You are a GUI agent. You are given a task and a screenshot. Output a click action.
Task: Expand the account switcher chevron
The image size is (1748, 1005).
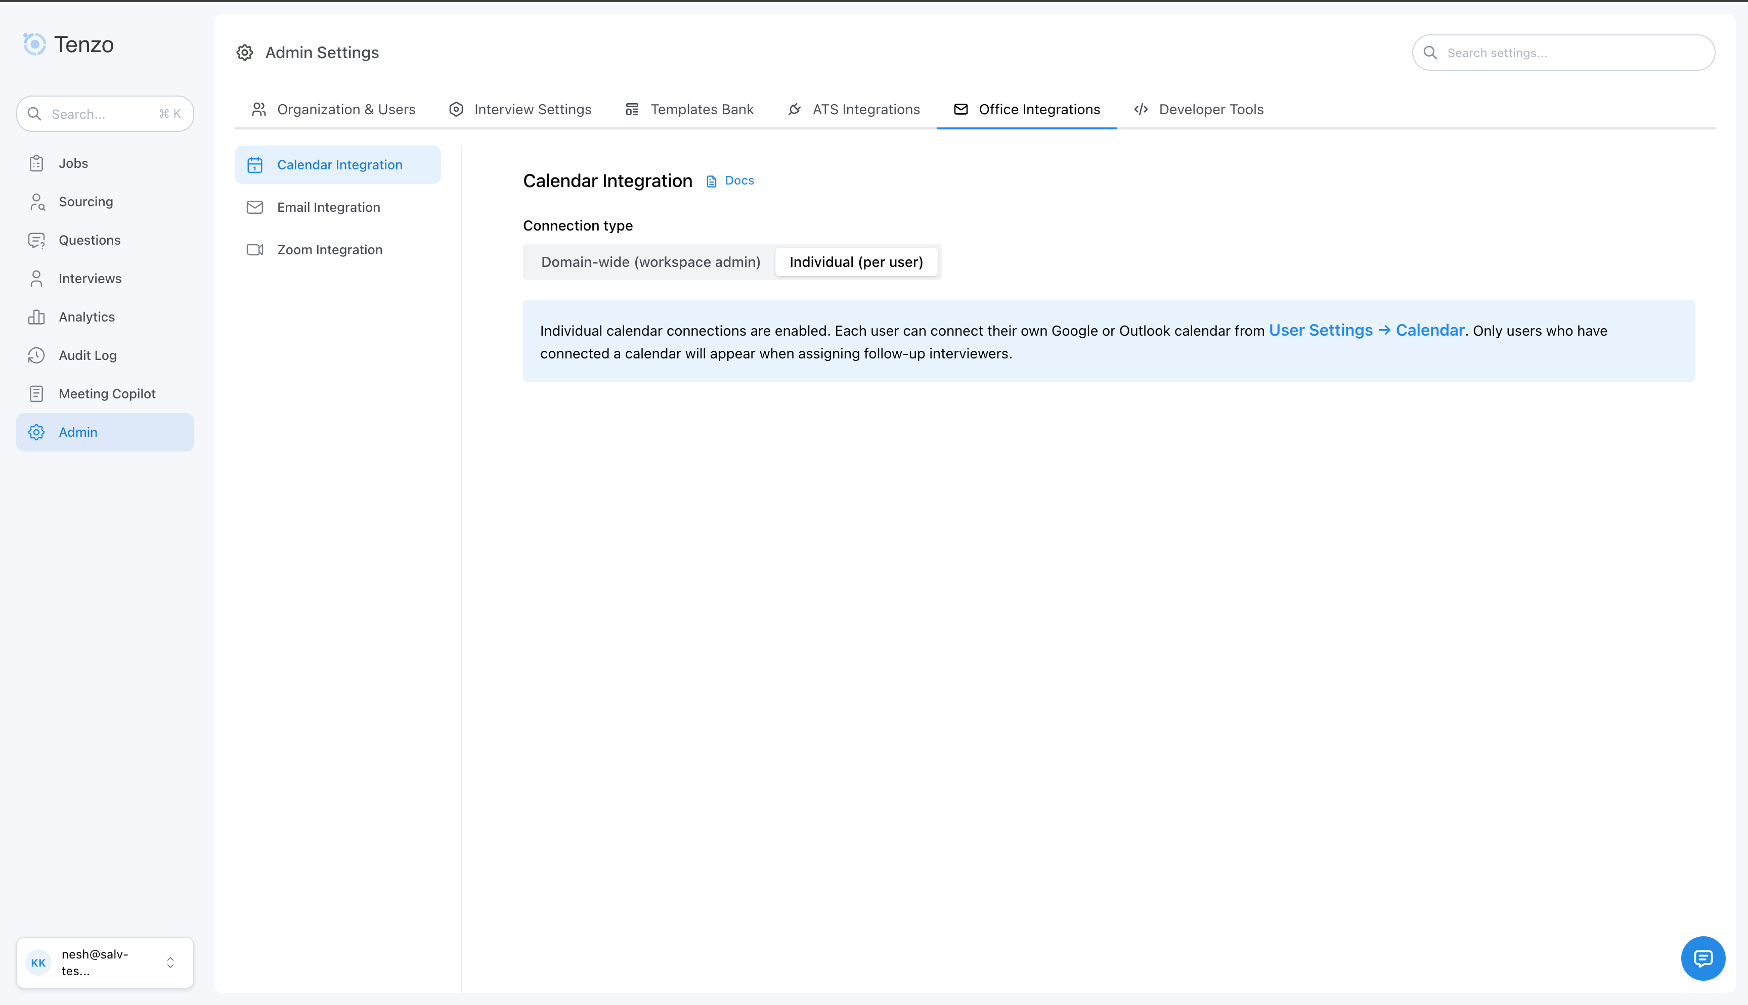point(170,962)
